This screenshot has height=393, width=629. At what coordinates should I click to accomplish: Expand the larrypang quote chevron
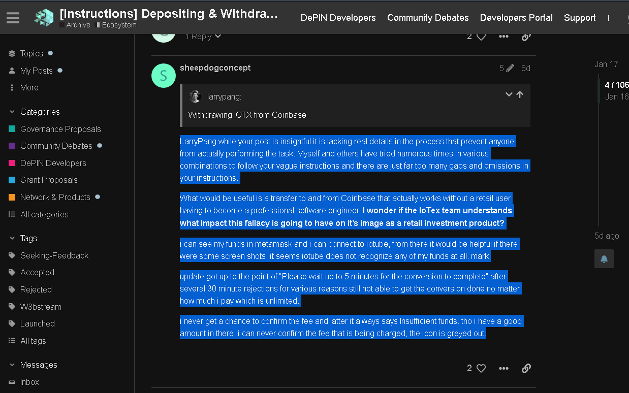(509, 94)
